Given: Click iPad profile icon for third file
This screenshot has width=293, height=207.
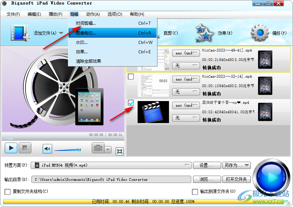Looking at the screenshot, I should pyautogui.click(x=265, y=112).
